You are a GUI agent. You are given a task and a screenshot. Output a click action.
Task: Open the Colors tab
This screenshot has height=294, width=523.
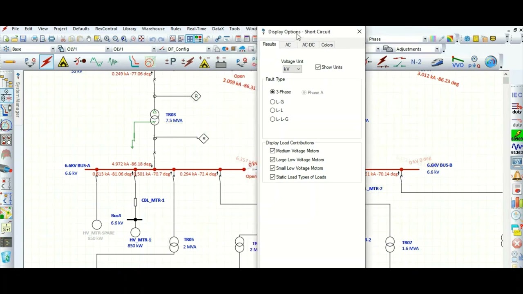coord(327,45)
